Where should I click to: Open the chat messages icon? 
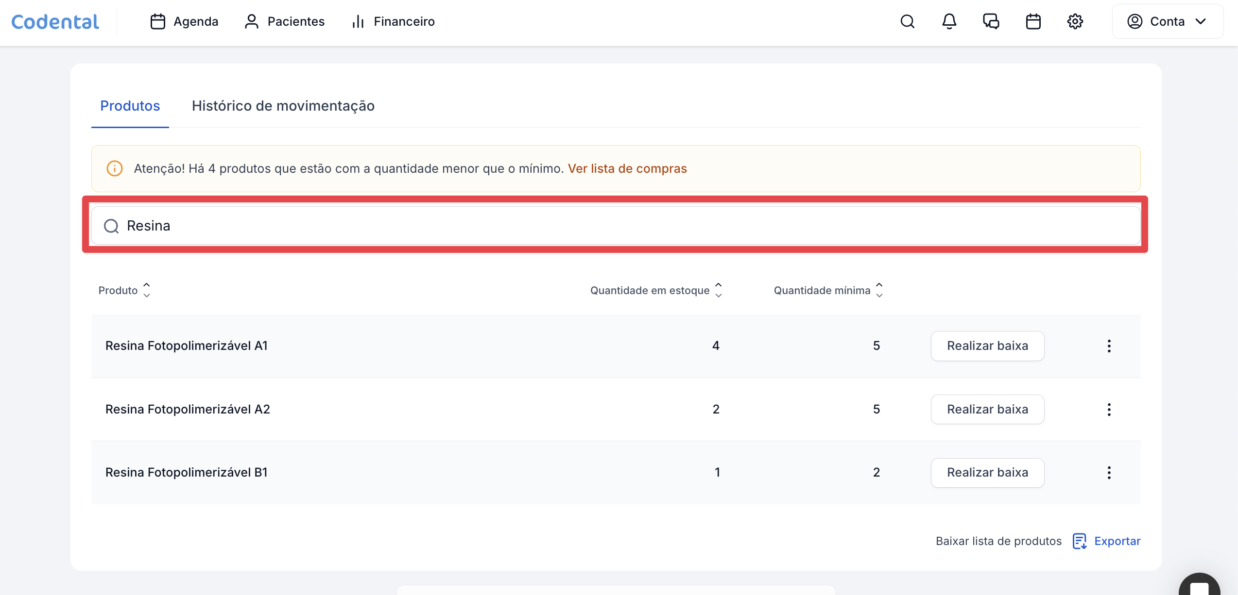click(991, 21)
